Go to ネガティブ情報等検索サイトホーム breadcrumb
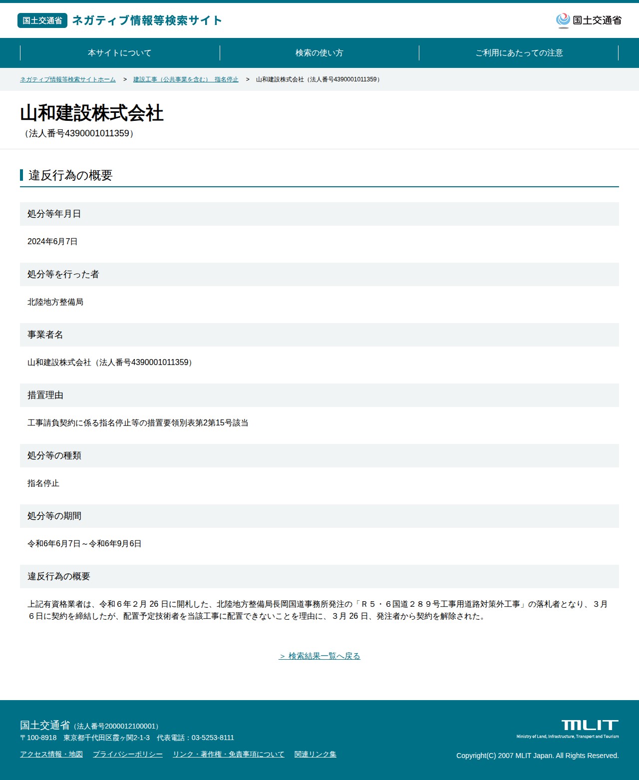 (68, 79)
